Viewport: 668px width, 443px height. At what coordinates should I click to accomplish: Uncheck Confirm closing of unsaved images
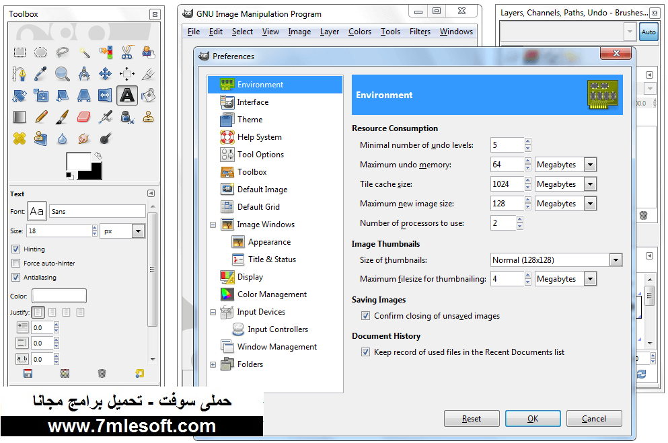point(365,316)
